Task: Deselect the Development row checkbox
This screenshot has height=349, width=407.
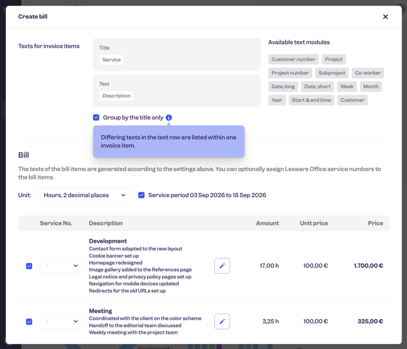Action: pos(29,266)
